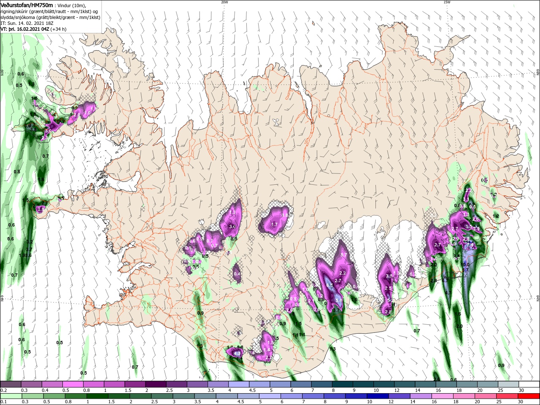
Task: Pick the darkest green 1 swatch in the bottom scale
Action: pos(97,396)
